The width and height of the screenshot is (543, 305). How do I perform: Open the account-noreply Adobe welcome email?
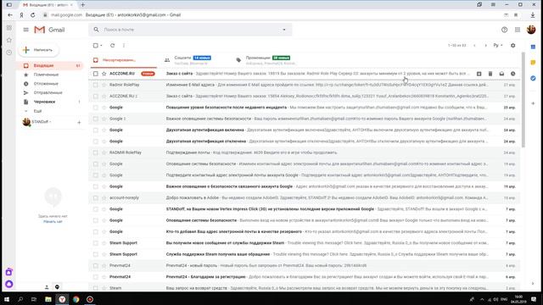(305, 197)
